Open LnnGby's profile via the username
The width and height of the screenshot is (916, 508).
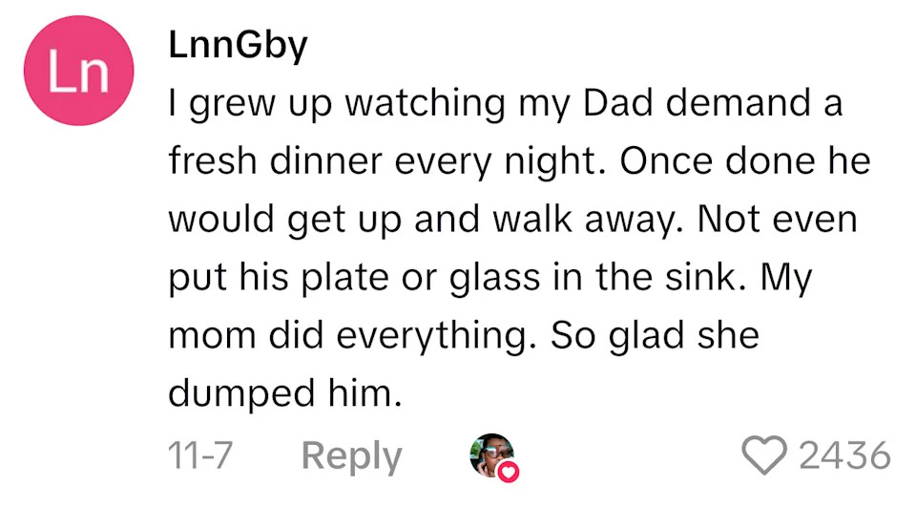pyautogui.click(x=238, y=47)
